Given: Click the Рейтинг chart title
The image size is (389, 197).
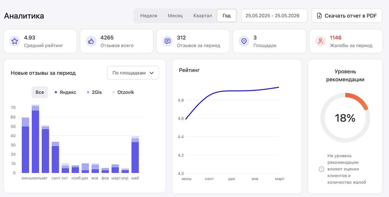Looking at the screenshot, I should point(189,70).
